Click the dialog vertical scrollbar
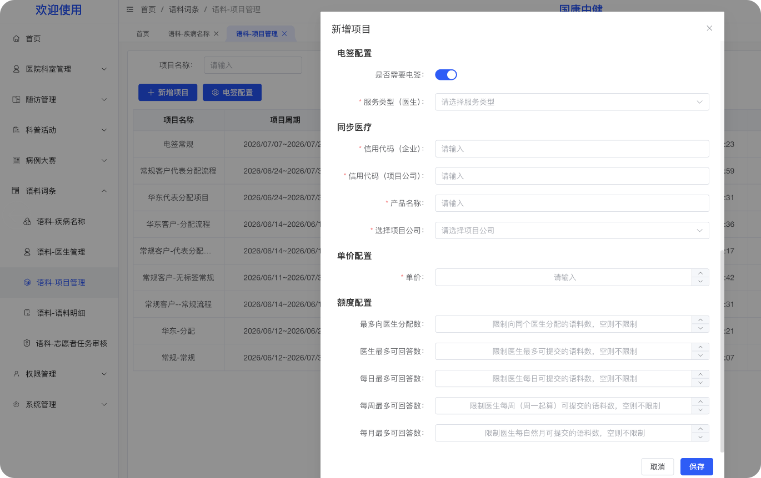The image size is (761, 478). click(x=722, y=350)
